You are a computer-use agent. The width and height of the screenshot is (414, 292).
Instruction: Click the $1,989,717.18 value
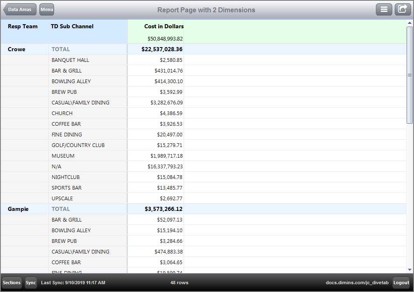(x=166, y=156)
